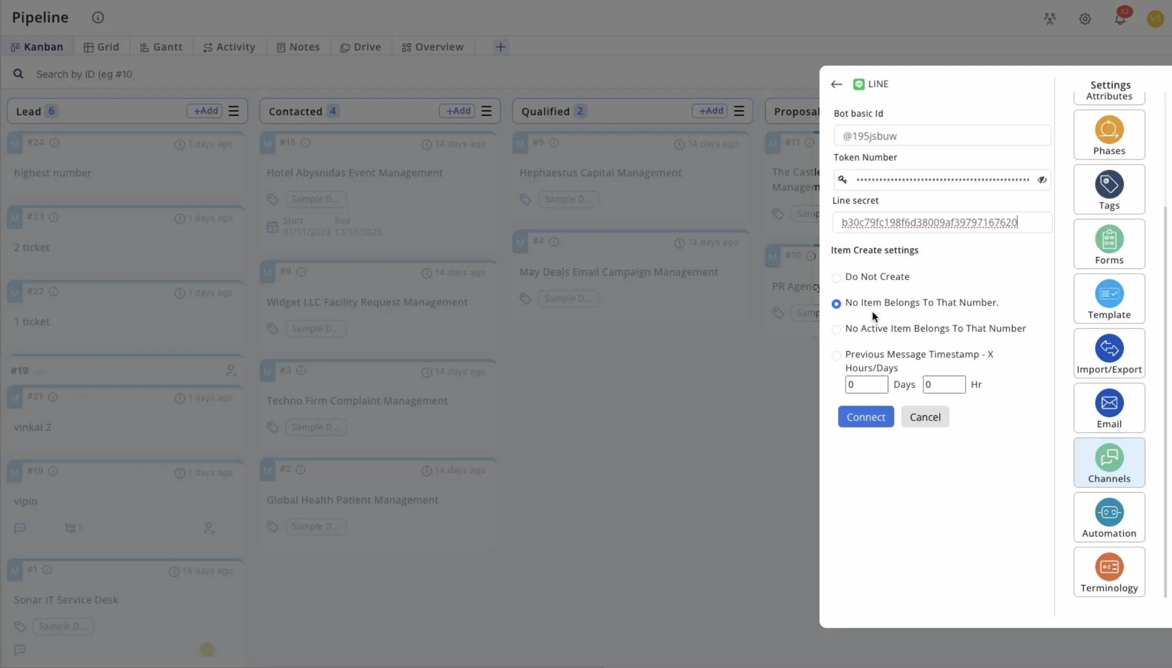Viewport: 1172px width, 668px height.
Task: Select the Do Not Create option
Action: [836, 278]
